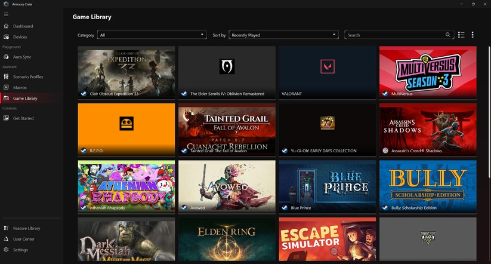Screen dimensions: 491x264
Task: Switch to list view layout icon
Action: click(x=461, y=35)
